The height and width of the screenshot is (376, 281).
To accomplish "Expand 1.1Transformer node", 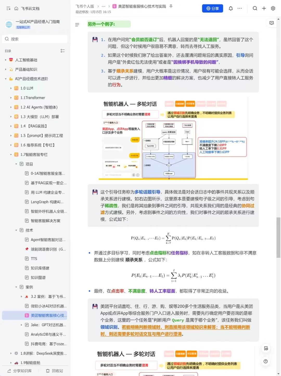I will click(11, 98).
